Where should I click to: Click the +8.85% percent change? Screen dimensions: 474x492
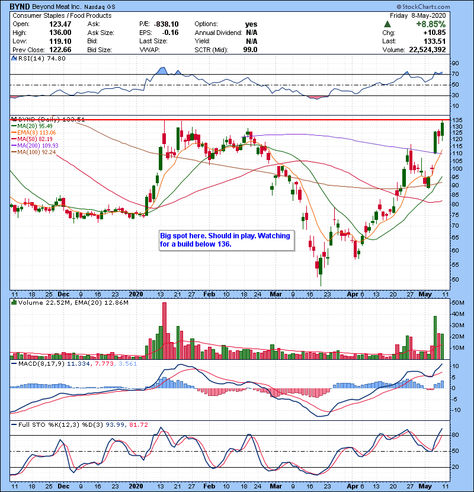point(431,24)
